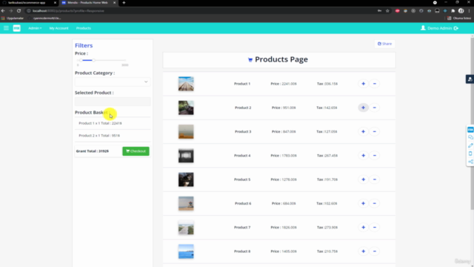Go back with browser back arrow

tap(3, 10)
